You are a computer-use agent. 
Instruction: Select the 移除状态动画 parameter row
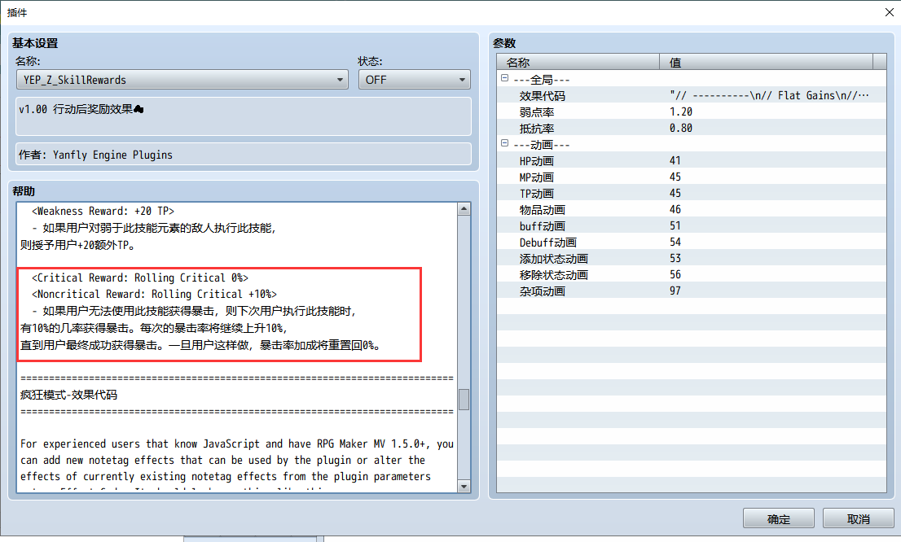pyautogui.click(x=692, y=274)
